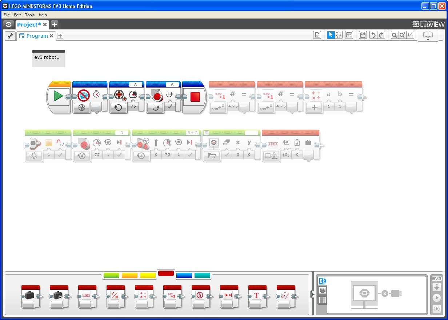Image resolution: width=448 pixels, height=320 pixels.
Task: Switch to the Program tab
Action: point(36,36)
